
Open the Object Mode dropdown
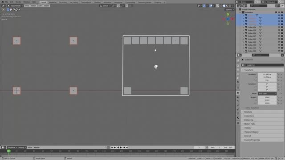(x=15, y=6)
